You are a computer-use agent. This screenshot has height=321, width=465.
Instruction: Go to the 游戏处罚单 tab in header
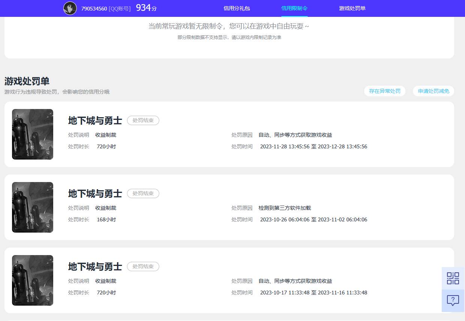point(352,8)
